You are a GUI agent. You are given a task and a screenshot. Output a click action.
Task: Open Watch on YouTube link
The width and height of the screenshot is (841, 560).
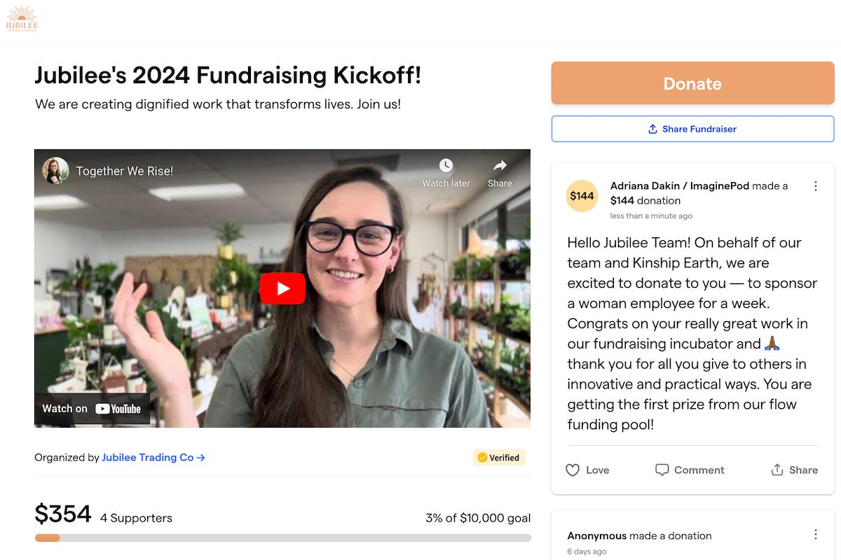pyautogui.click(x=92, y=409)
